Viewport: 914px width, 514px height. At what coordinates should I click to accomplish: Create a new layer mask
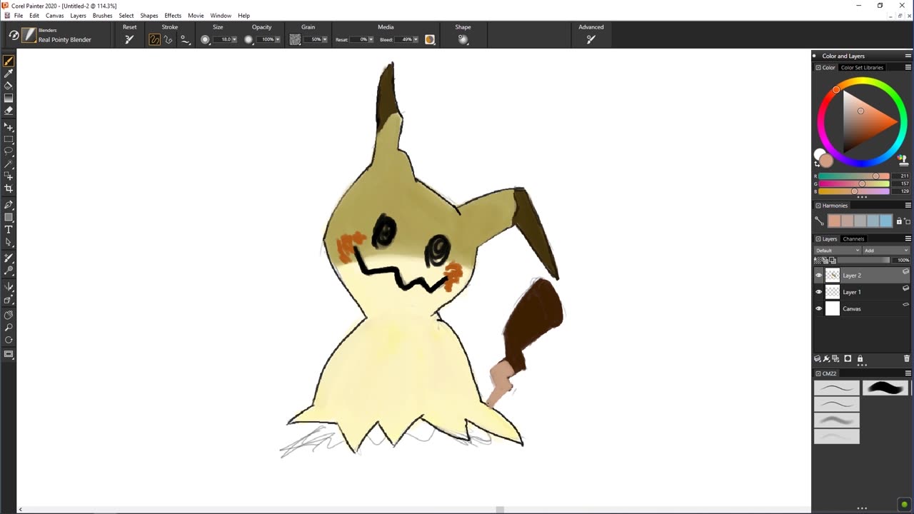coord(848,358)
